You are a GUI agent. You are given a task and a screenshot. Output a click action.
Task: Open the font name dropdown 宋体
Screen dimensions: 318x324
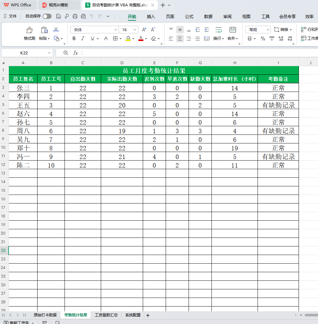94,30
